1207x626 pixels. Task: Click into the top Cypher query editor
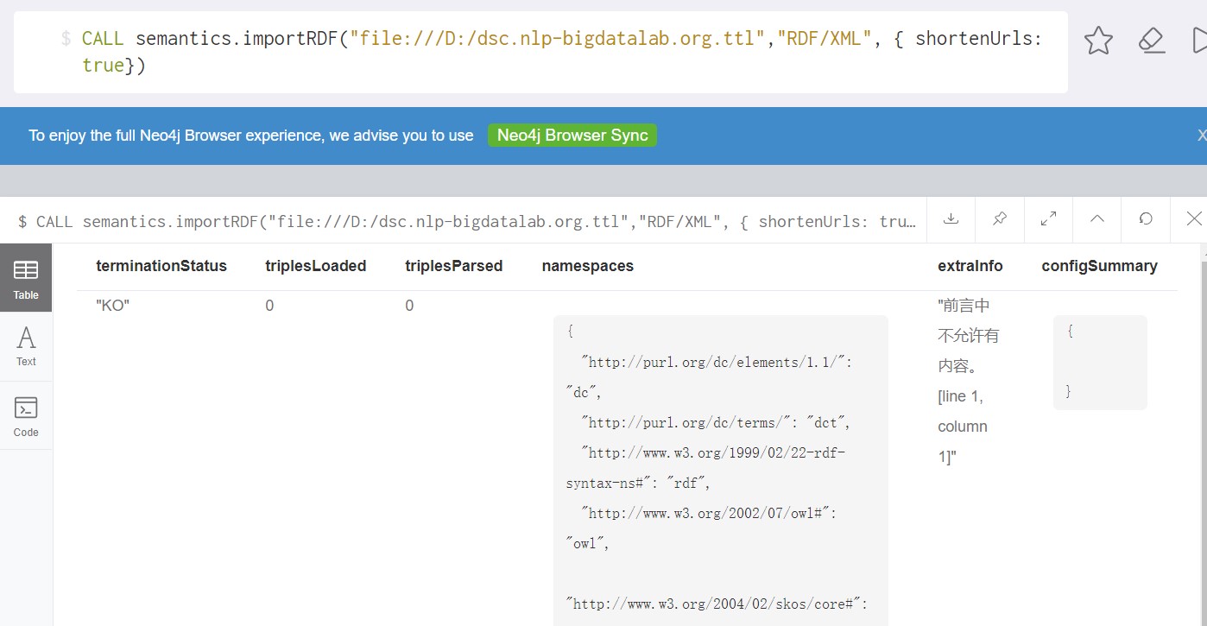540,52
